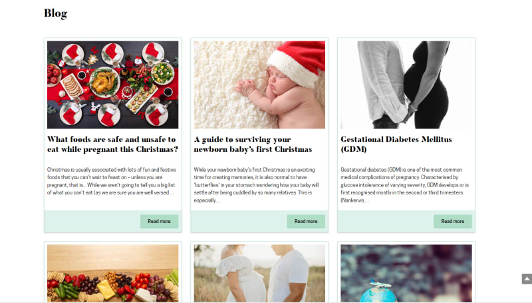The height and width of the screenshot is (303, 532).
Task: Click the green footer bar of the GDM card
Action: [x=386, y=221]
